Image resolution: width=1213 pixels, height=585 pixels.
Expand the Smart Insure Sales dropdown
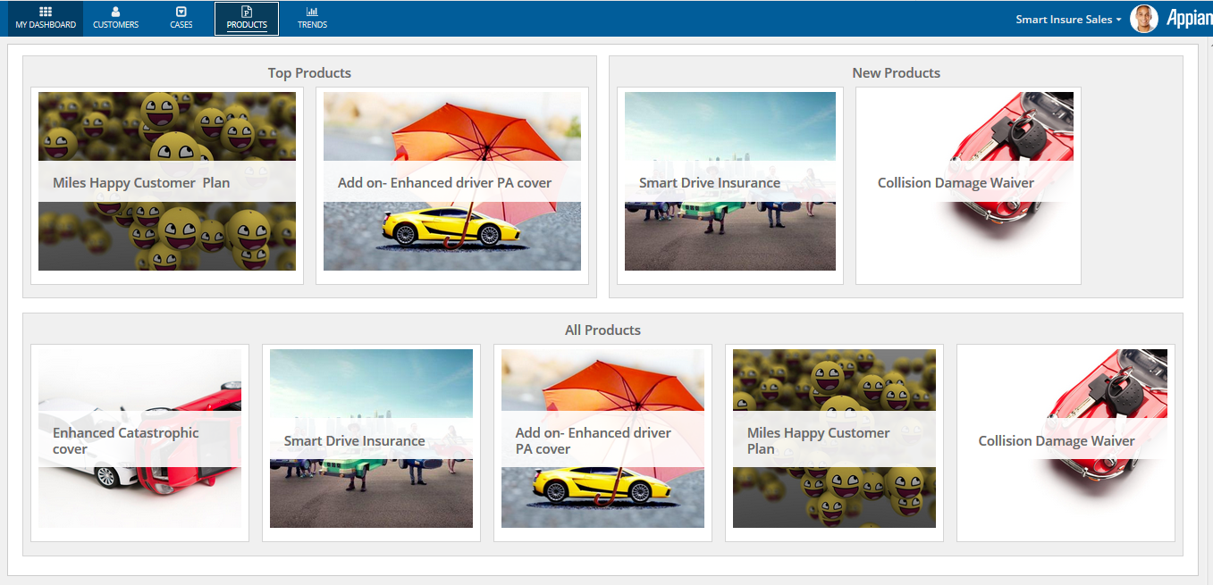point(1068,20)
